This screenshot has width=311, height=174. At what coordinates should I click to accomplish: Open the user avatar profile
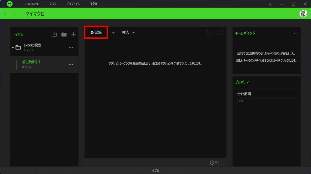303,14
